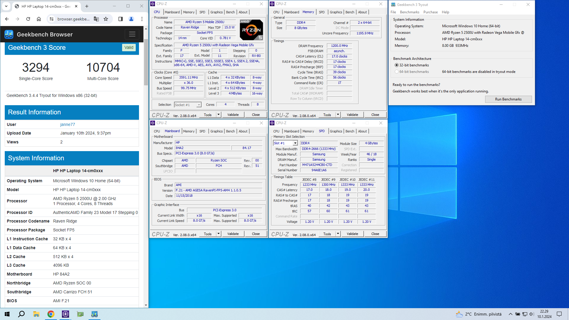Select 32-bit benchmarks radio button
This screenshot has width=569, height=320.
(x=397, y=65)
